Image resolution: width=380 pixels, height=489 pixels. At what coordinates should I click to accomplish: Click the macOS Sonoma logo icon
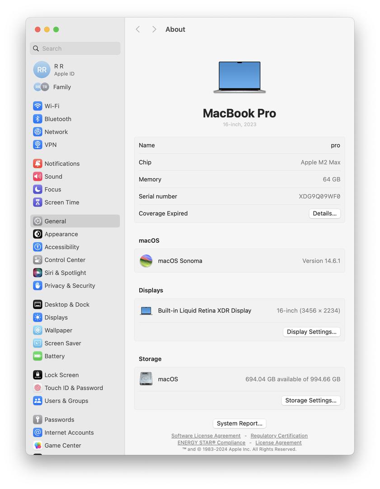point(146,261)
